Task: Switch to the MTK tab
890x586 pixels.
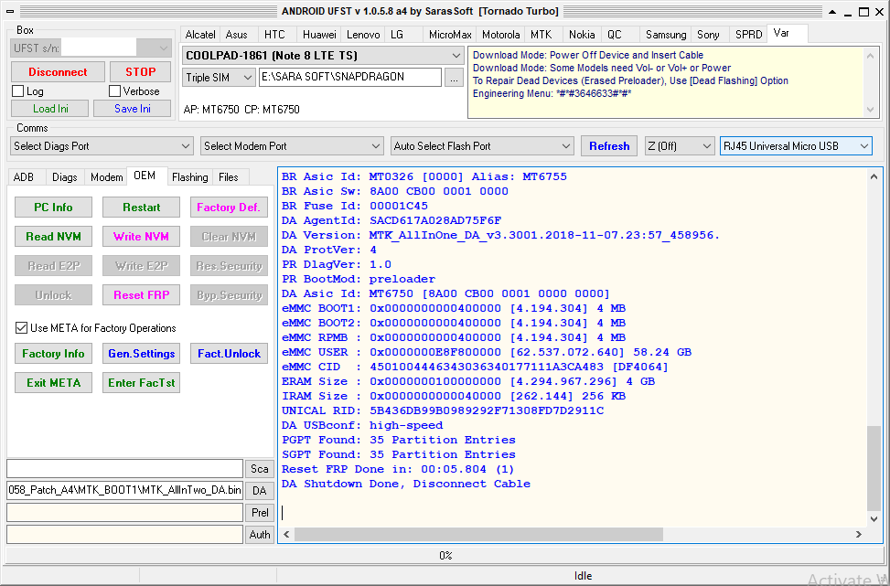Action: [x=541, y=35]
